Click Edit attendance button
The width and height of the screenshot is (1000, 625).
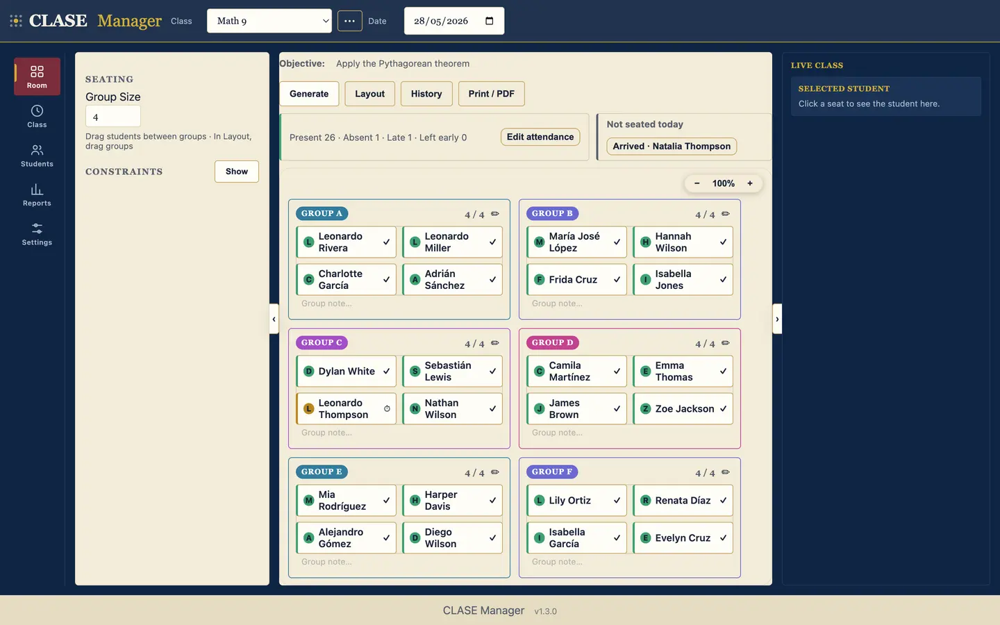tap(540, 137)
